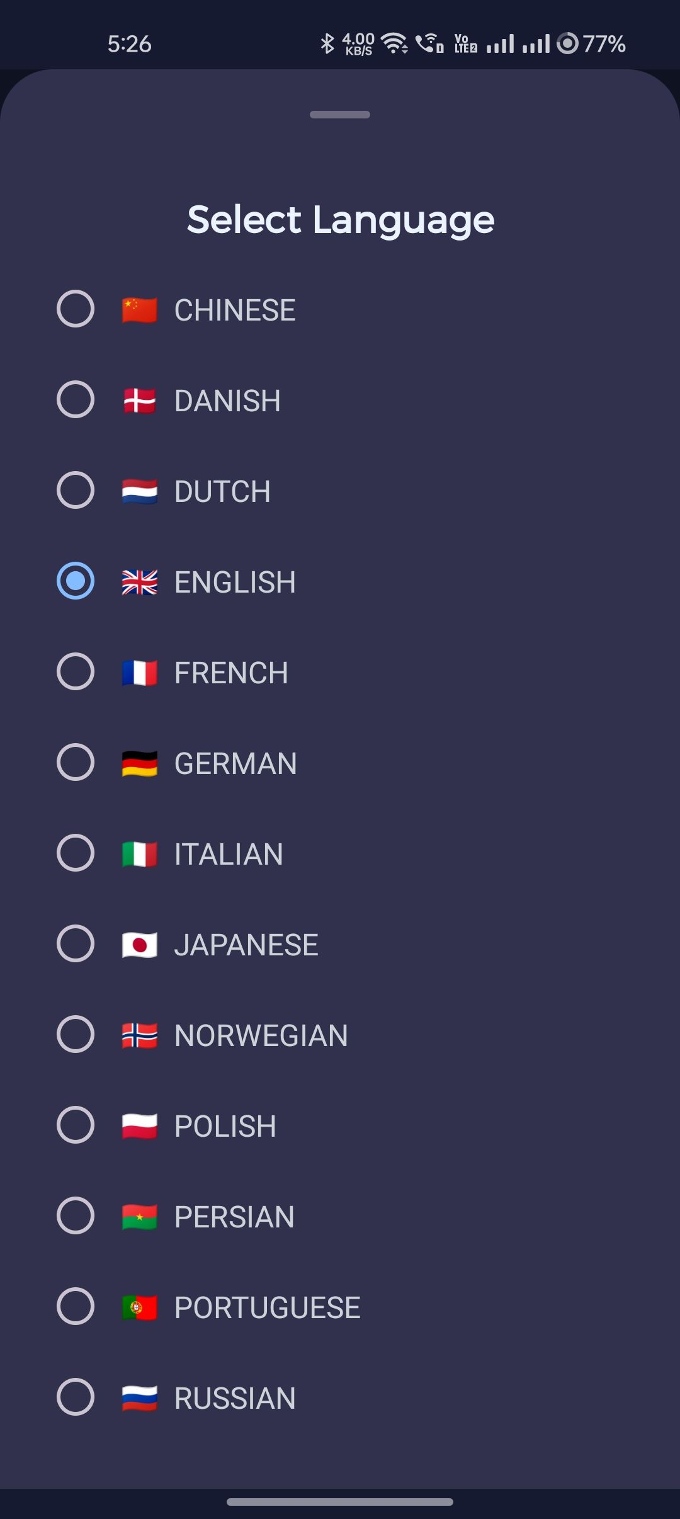Screen dimensions: 680x1519
Task: Tap the Denmark flag icon
Action: click(139, 401)
